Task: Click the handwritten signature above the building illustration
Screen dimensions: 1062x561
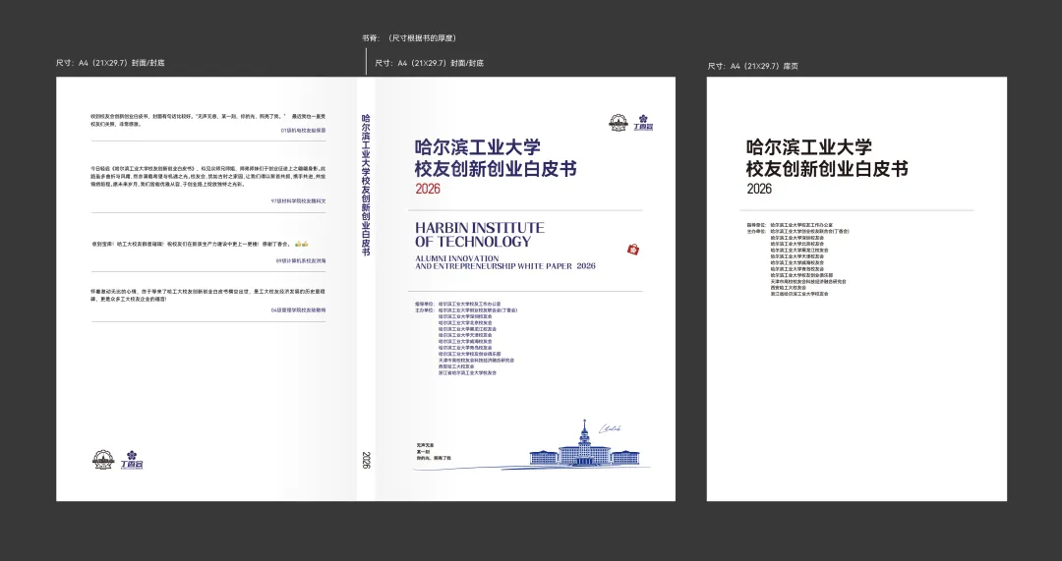Action: (x=610, y=428)
